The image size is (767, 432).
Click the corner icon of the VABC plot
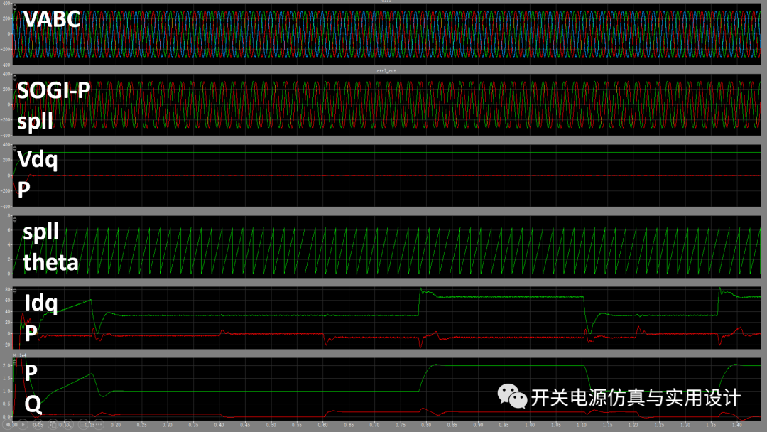(x=15, y=6)
